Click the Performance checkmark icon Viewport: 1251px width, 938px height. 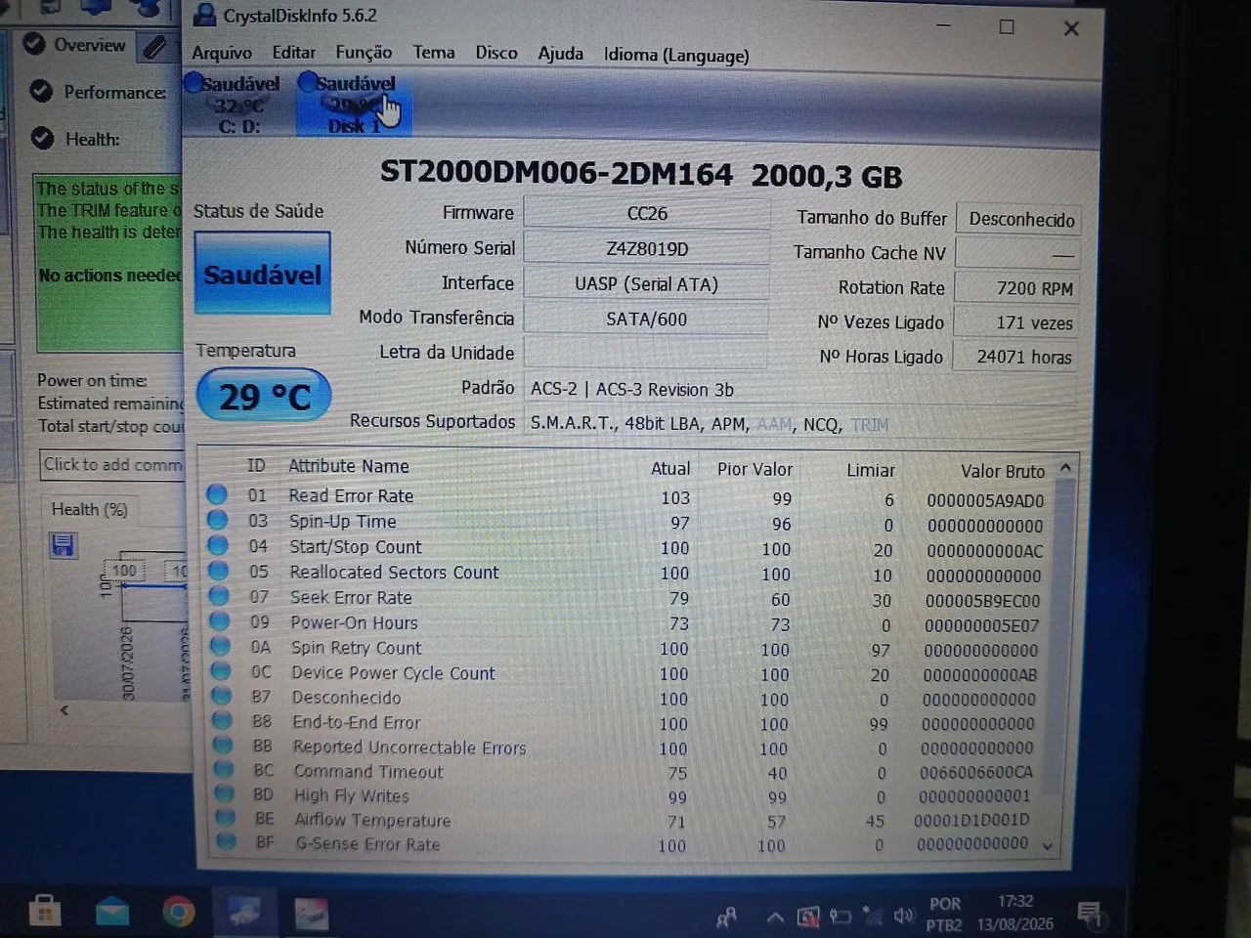(41, 92)
